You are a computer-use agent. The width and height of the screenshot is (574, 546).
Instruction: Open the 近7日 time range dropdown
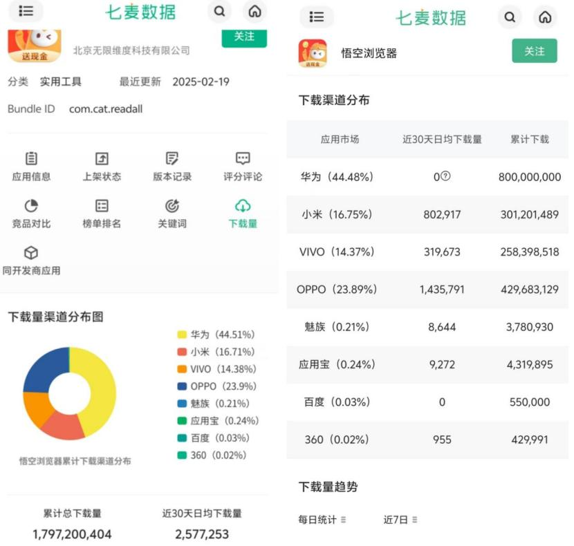pyautogui.click(x=400, y=520)
